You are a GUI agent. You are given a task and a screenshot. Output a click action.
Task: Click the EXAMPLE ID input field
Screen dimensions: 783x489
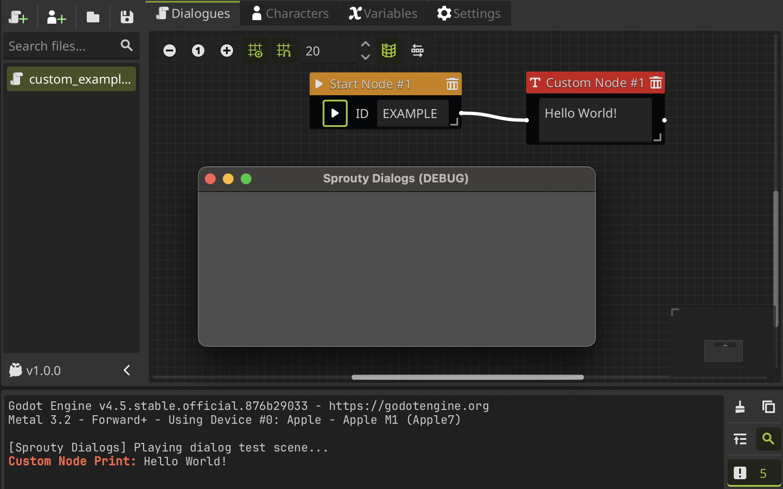click(412, 113)
